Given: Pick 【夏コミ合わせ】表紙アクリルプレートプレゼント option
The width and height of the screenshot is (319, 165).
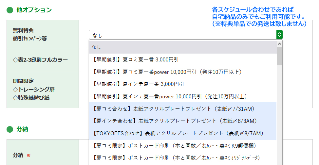Looking at the screenshot, I should pos(183,109).
